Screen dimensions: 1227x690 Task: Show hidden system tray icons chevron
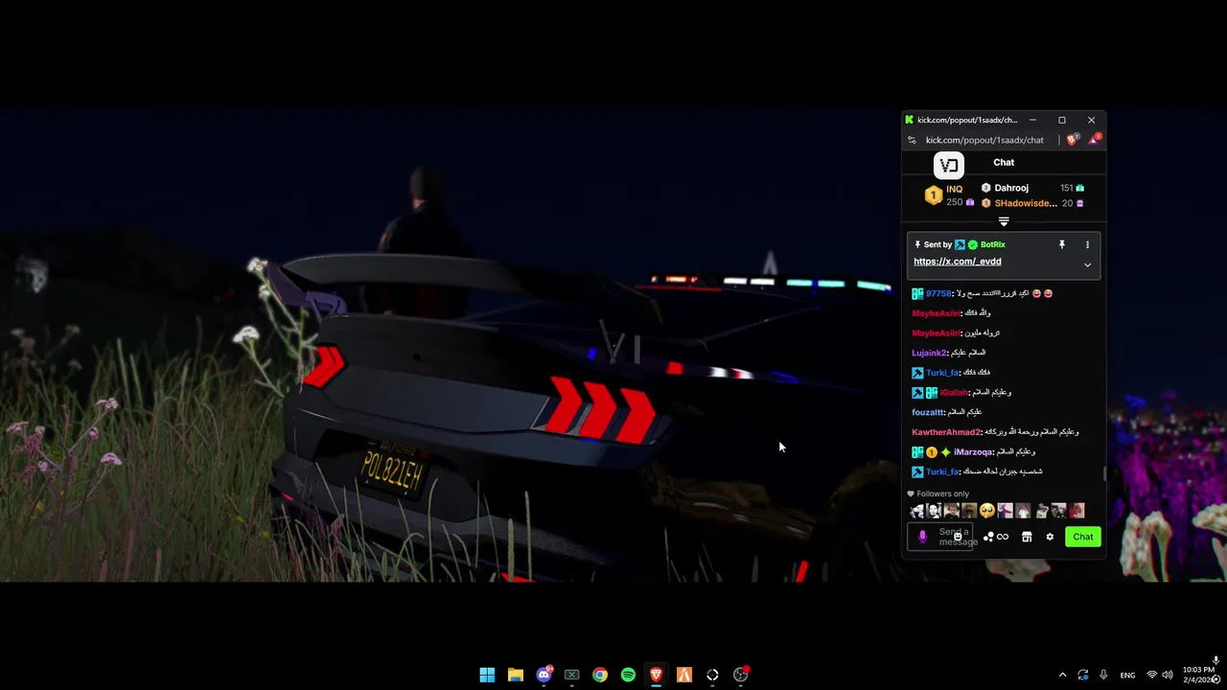point(1062,675)
